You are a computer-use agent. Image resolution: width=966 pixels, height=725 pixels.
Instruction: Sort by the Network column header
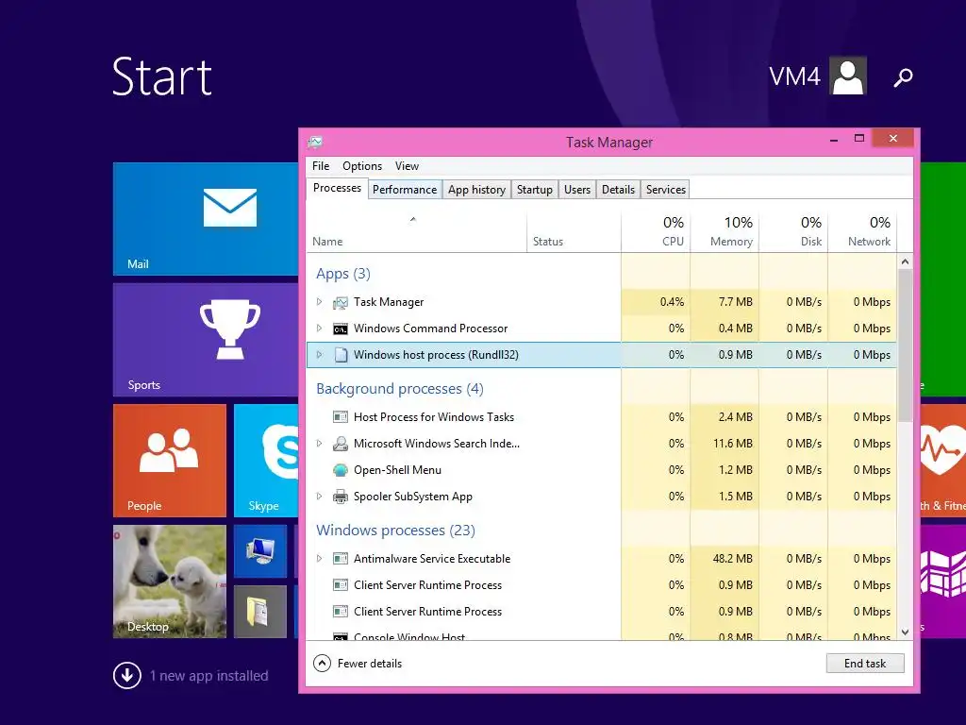pyautogui.click(x=862, y=232)
